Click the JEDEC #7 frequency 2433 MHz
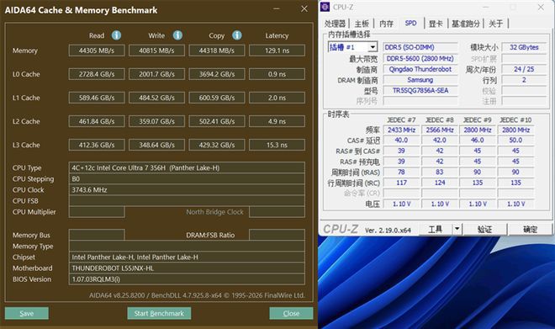Image resolution: width=555 pixels, height=329 pixels. point(401,130)
